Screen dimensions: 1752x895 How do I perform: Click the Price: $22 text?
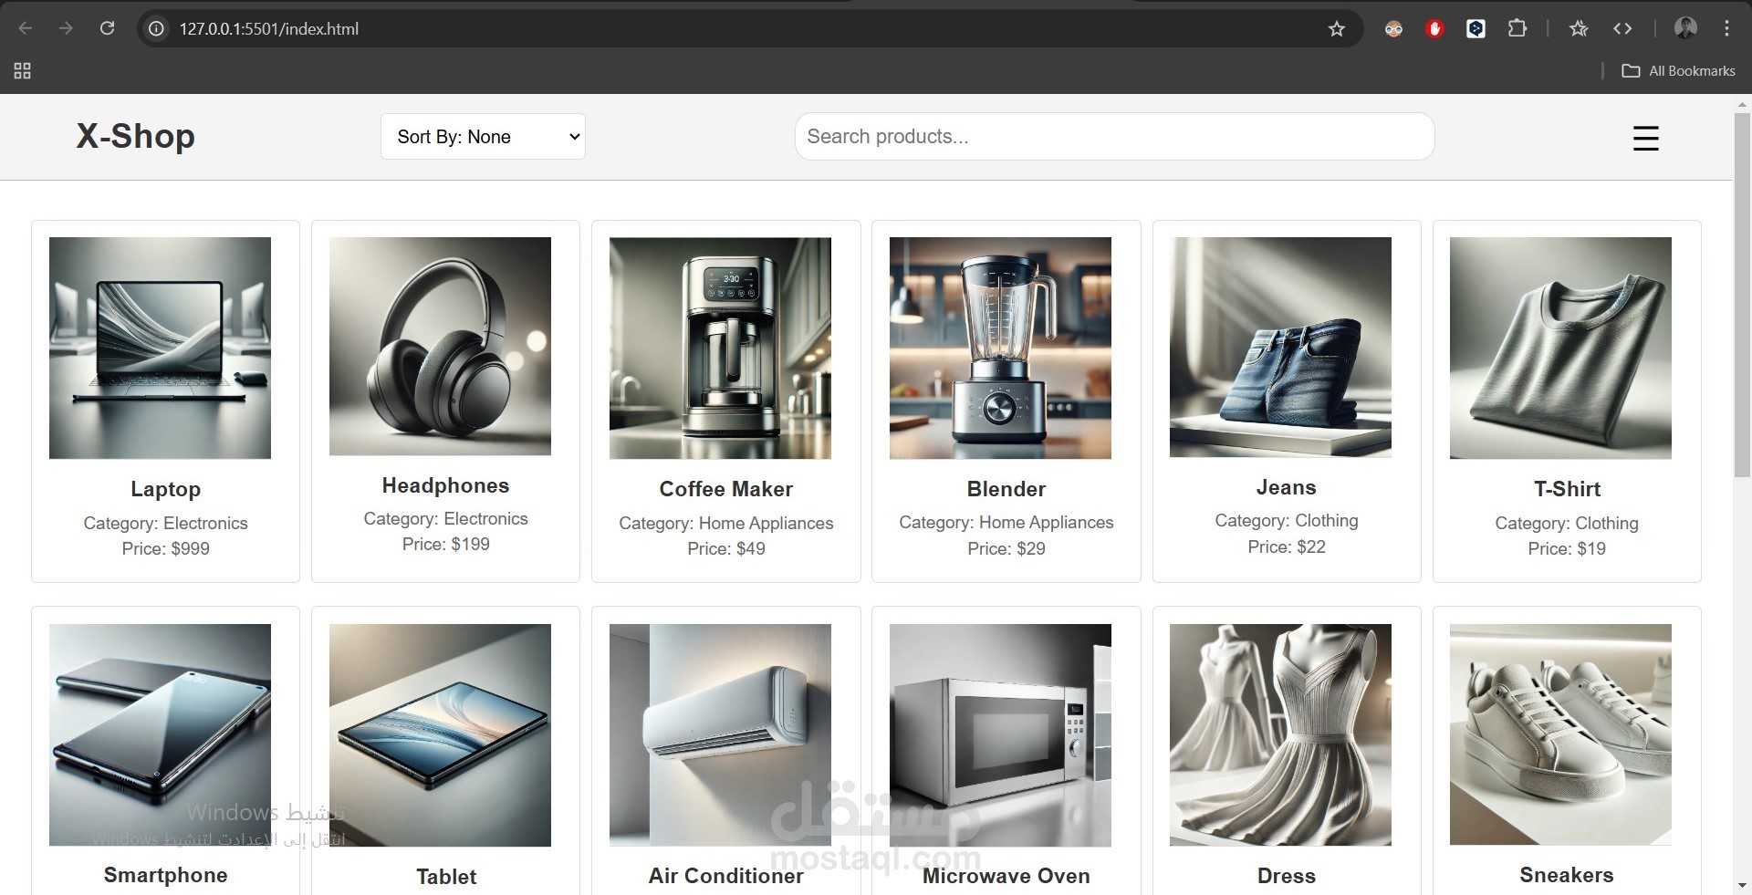click(1286, 546)
